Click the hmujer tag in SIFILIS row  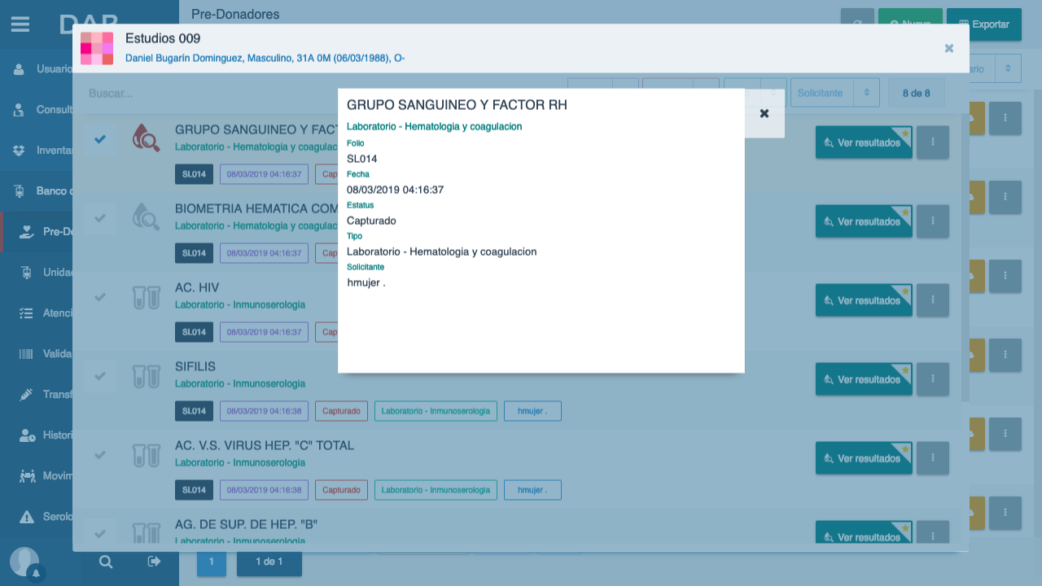[532, 411]
